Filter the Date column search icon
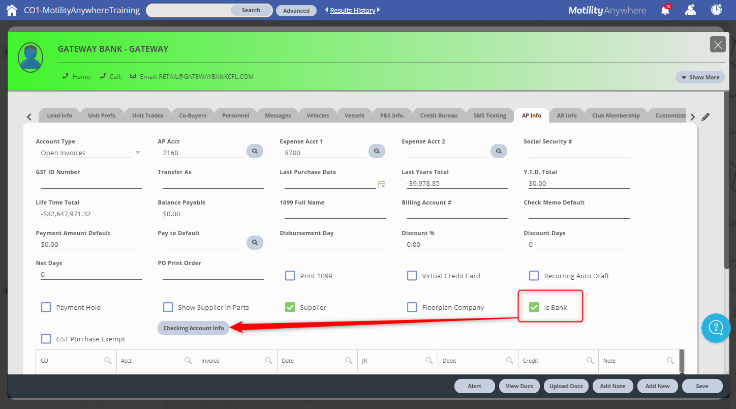Screen dimensions: 736x409 coord(349,360)
